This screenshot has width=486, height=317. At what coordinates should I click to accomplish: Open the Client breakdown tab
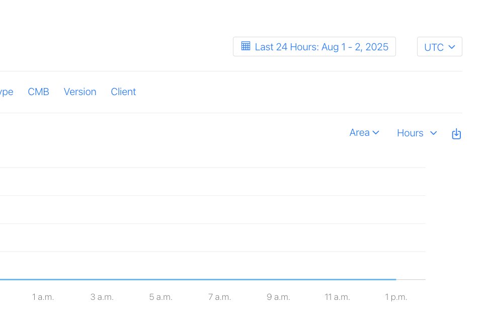coord(123,92)
